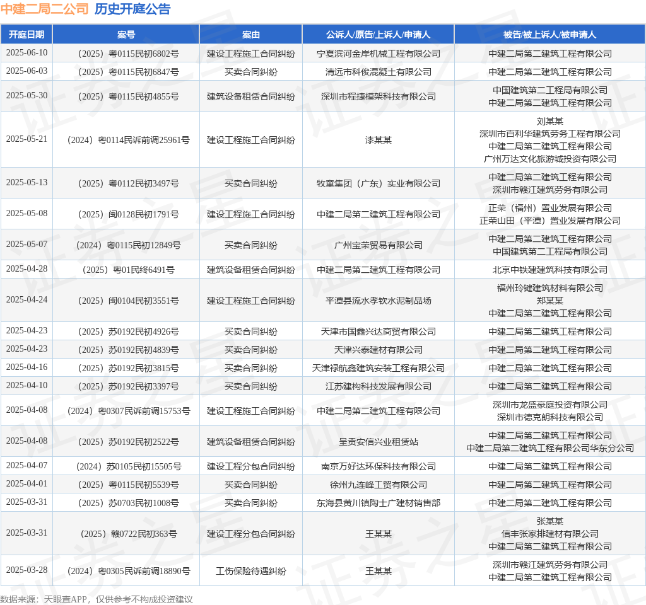This screenshot has width=646, height=605.
Task: Click plaintiff 广州宝荣贸易有限公司
Action: (x=379, y=245)
